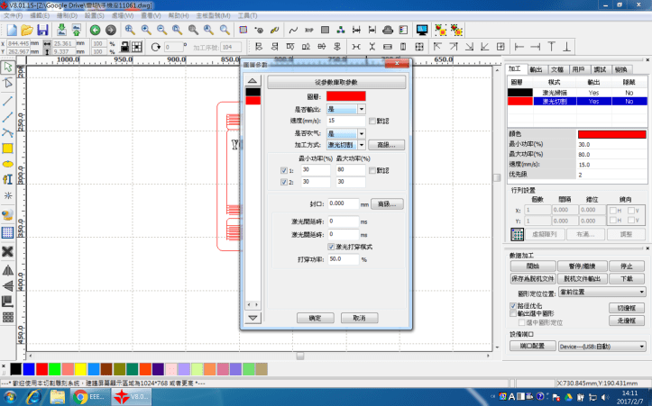Open the 加工方式 dropdown
Viewport: 652px width, 406px height.
click(x=362, y=144)
